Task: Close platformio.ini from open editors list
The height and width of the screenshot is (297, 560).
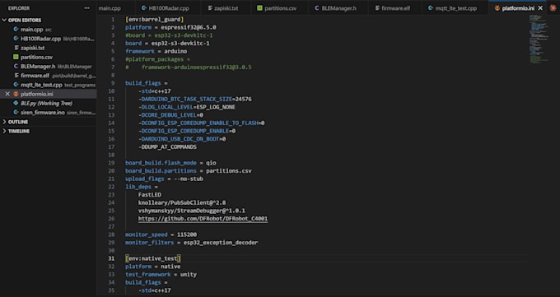Action: click(x=7, y=94)
